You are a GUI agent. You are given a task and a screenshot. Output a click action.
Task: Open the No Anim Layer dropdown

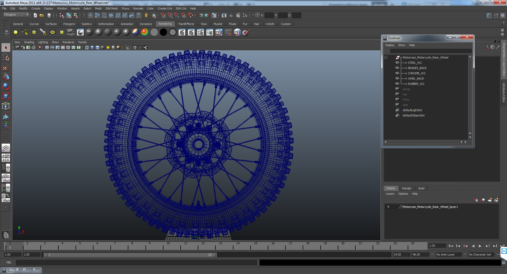coord(449,255)
